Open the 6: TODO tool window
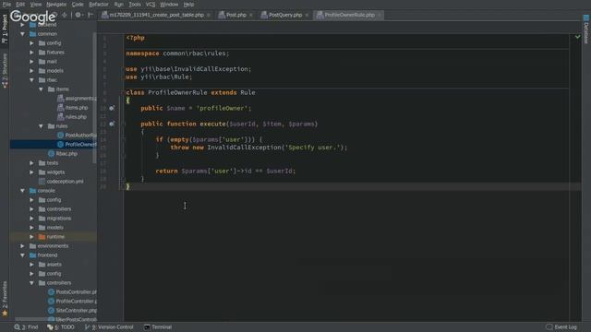The width and height of the screenshot is (591, 332). (60, 327)
